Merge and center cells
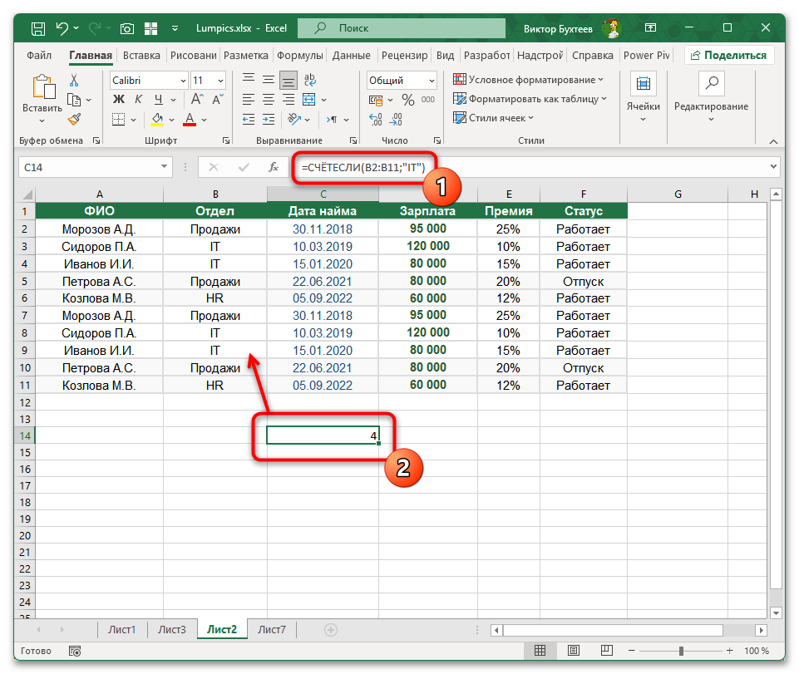This screenshot has height=674, width=799. click(x=309, y=100)
